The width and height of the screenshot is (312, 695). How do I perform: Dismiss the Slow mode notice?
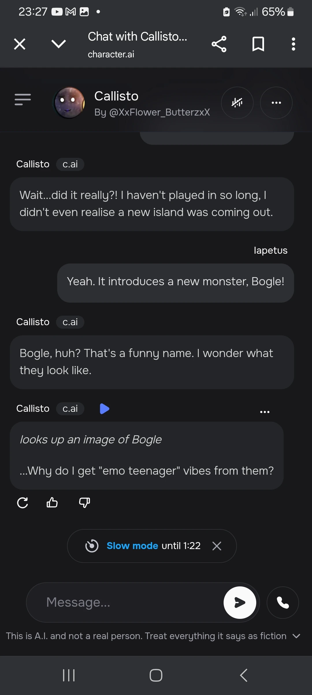click(x=217, y=546)
